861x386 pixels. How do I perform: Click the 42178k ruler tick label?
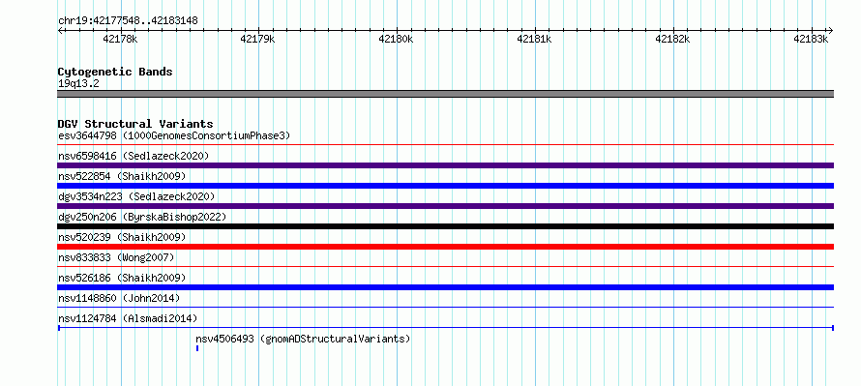(x=120, y=40)
